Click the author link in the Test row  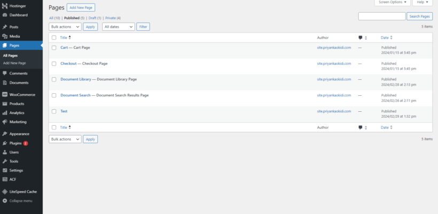334,111
